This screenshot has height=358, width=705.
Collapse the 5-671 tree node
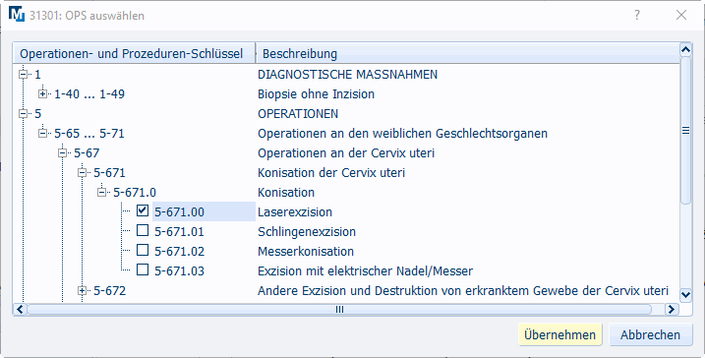click(x=82, y=173)
